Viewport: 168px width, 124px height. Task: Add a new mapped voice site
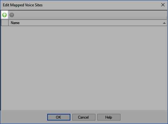point(4,15)
